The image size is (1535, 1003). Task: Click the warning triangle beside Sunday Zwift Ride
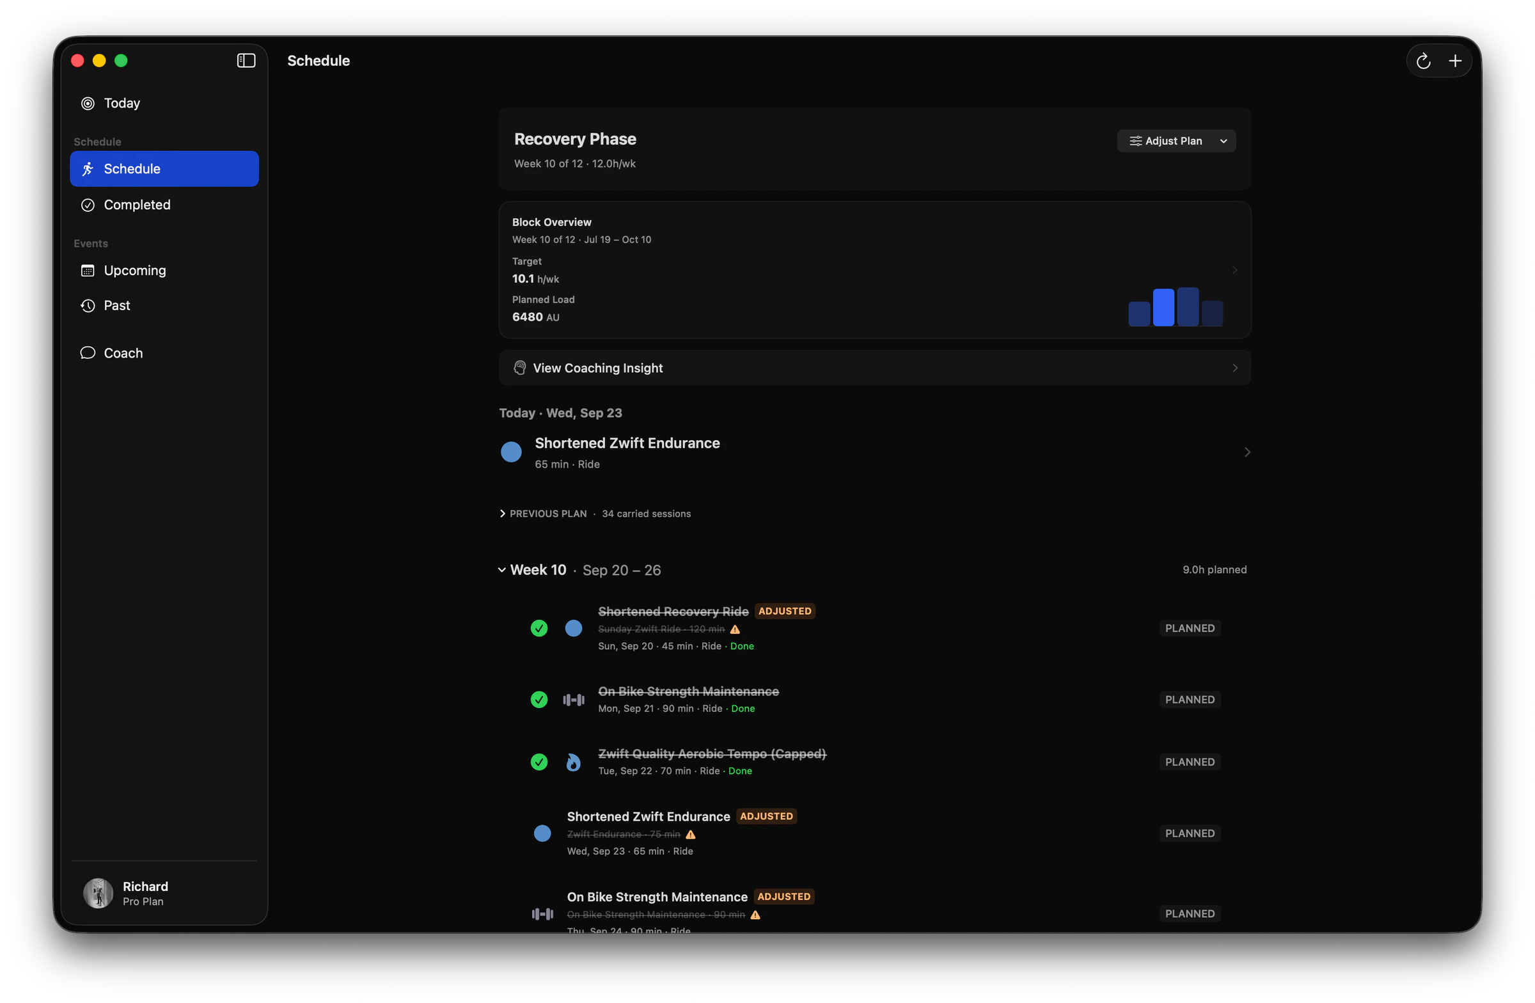point(735,629)
